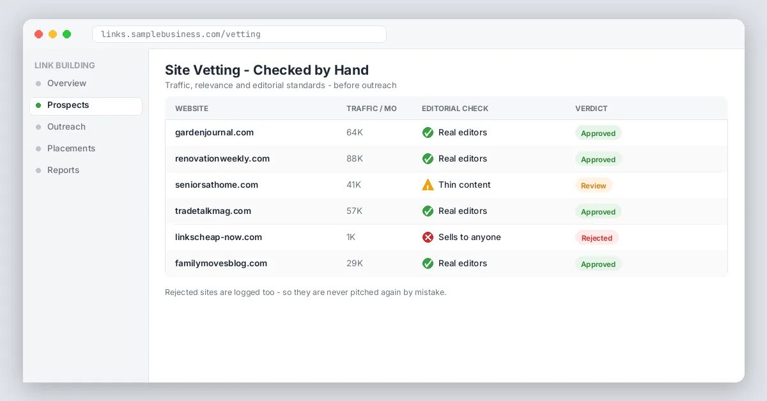Select tradetalkmag.com website name
Image resolution: width=767 pixels, height=401 pixels.
coord(213,211)
